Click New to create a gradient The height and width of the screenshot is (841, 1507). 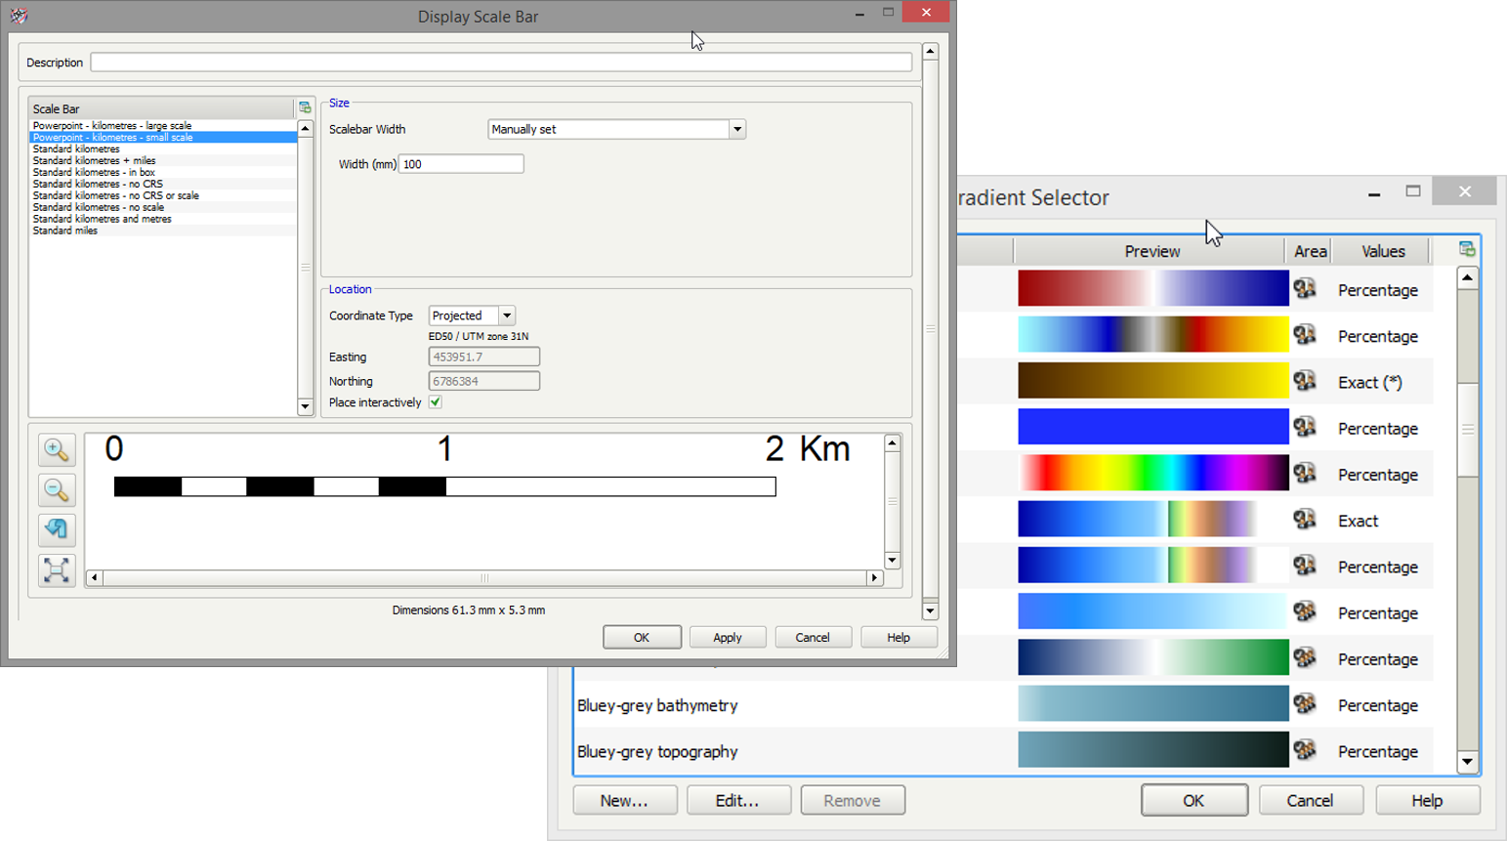tap(624, 799)
